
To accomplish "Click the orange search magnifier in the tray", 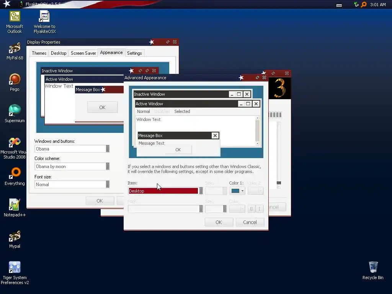I will click(364, 5).
